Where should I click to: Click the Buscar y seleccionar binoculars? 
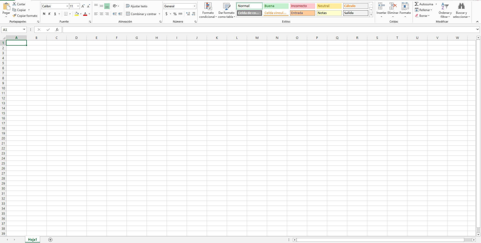pyautogui.click(x=461, y=6)
